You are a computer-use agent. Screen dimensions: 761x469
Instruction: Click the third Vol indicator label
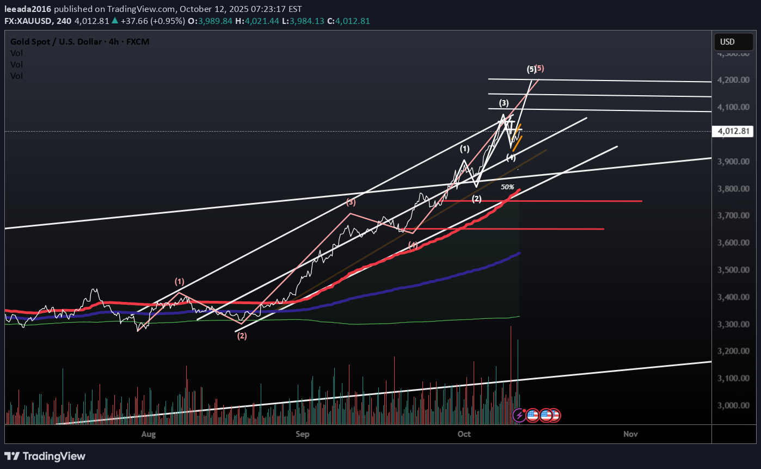pos(16,76)
